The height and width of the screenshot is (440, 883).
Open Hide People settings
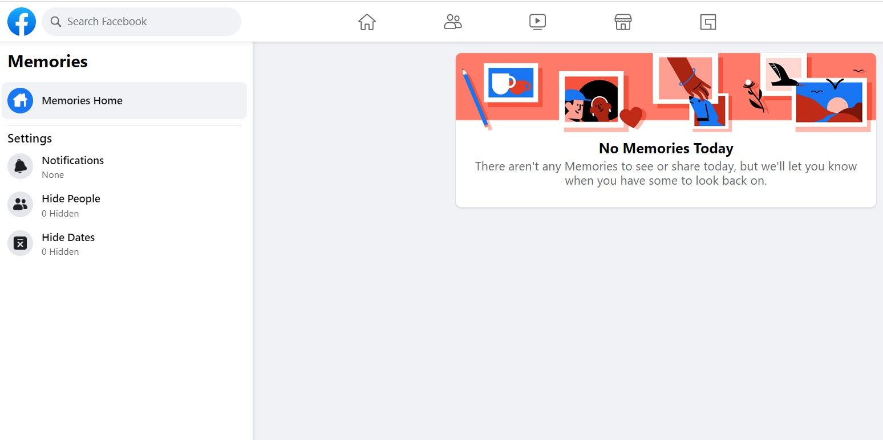[x=71, y=198]
